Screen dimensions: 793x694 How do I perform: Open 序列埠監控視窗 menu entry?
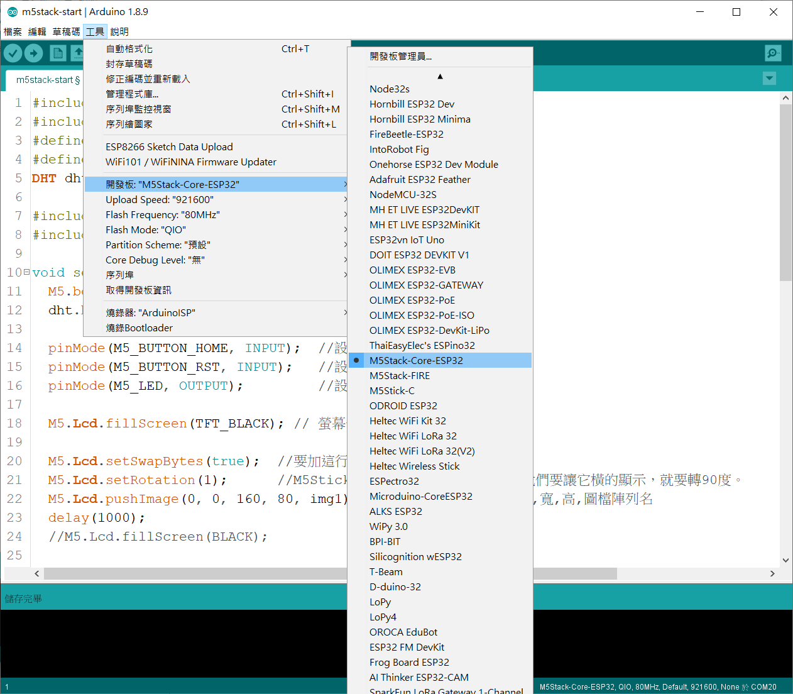(x=216, y=109)
